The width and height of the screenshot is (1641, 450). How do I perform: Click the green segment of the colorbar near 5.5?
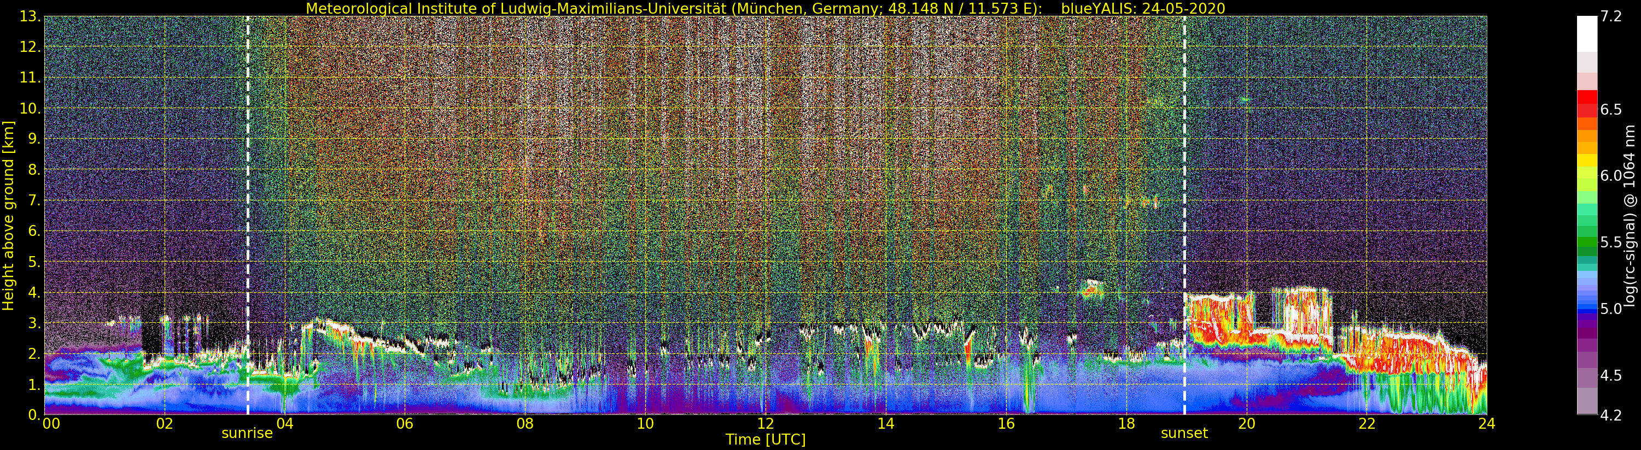1587,242
